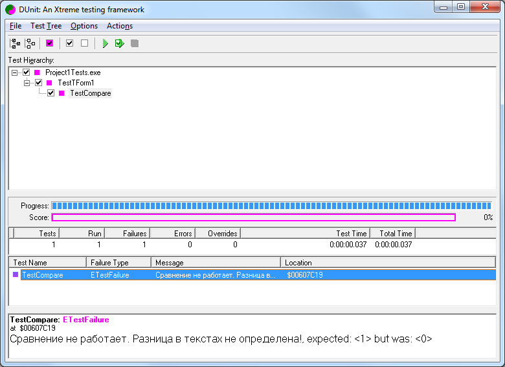Select TestTForm1 in the test hierarchy
The image size is (505, 367).
coord(76,83)
